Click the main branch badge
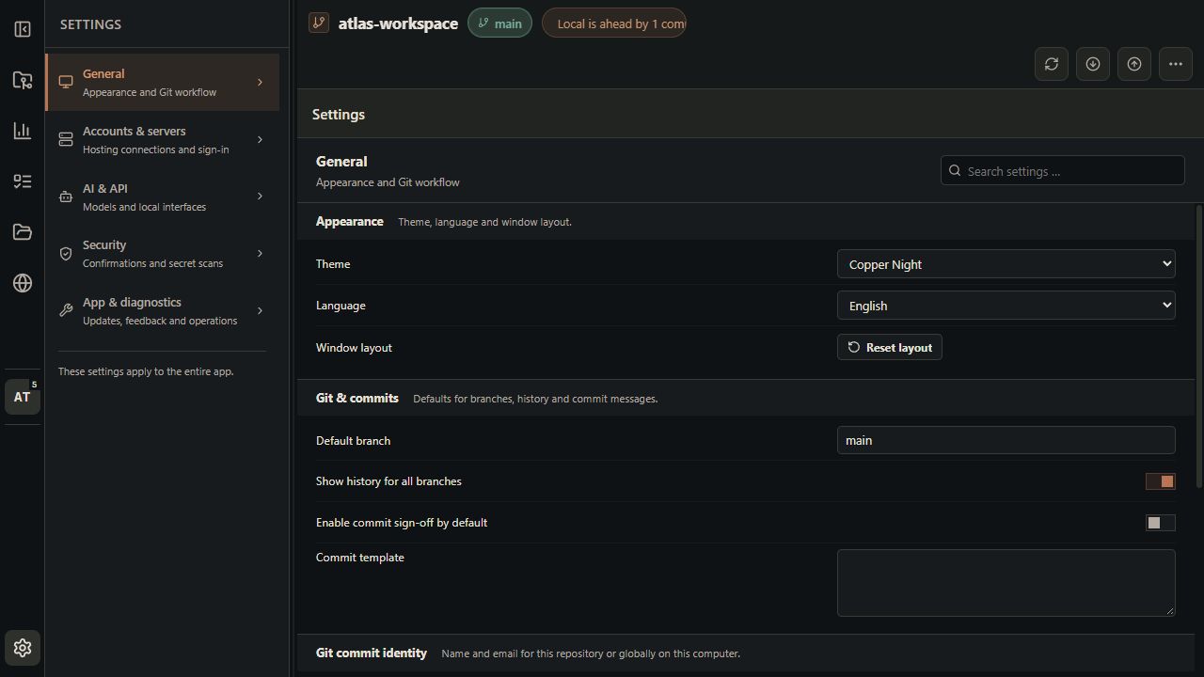 click(499, 24)
